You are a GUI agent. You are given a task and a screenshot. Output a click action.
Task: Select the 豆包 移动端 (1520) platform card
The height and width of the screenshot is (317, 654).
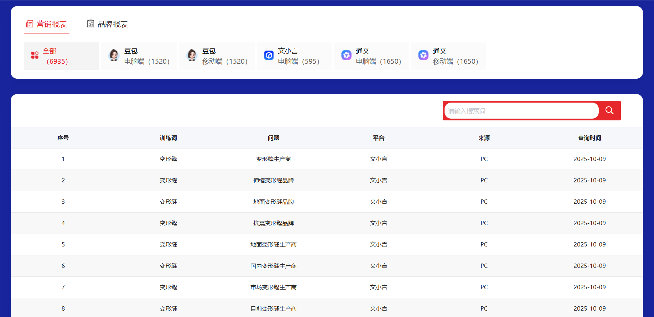point(217,56)
